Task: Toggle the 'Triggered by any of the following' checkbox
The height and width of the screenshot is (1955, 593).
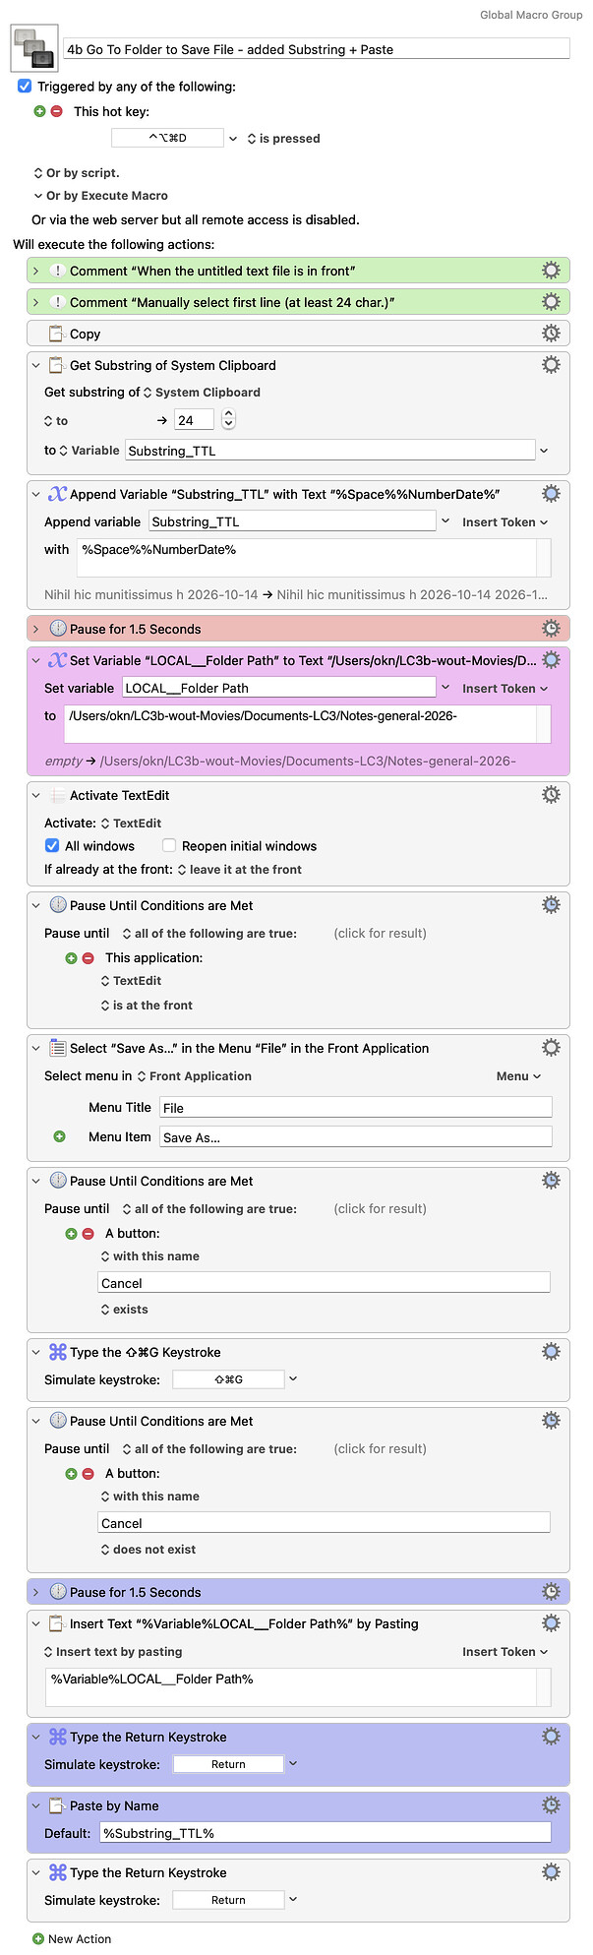Action: (25, 87)
